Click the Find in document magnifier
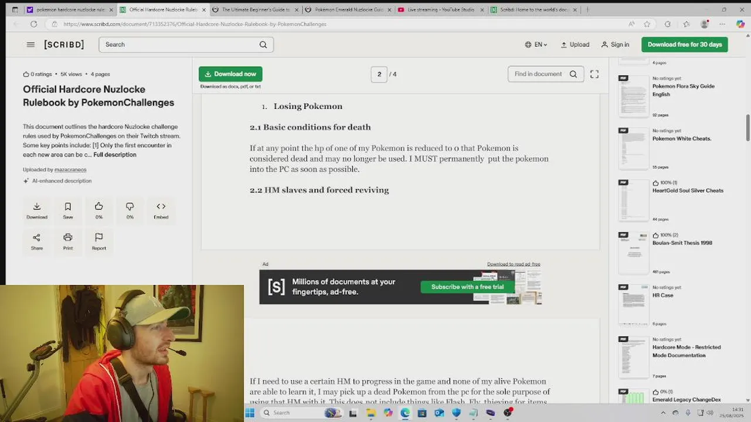 [573, 74]
